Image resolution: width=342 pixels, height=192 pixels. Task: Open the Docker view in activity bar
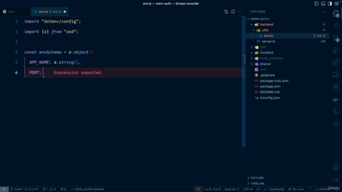point(336,100)
